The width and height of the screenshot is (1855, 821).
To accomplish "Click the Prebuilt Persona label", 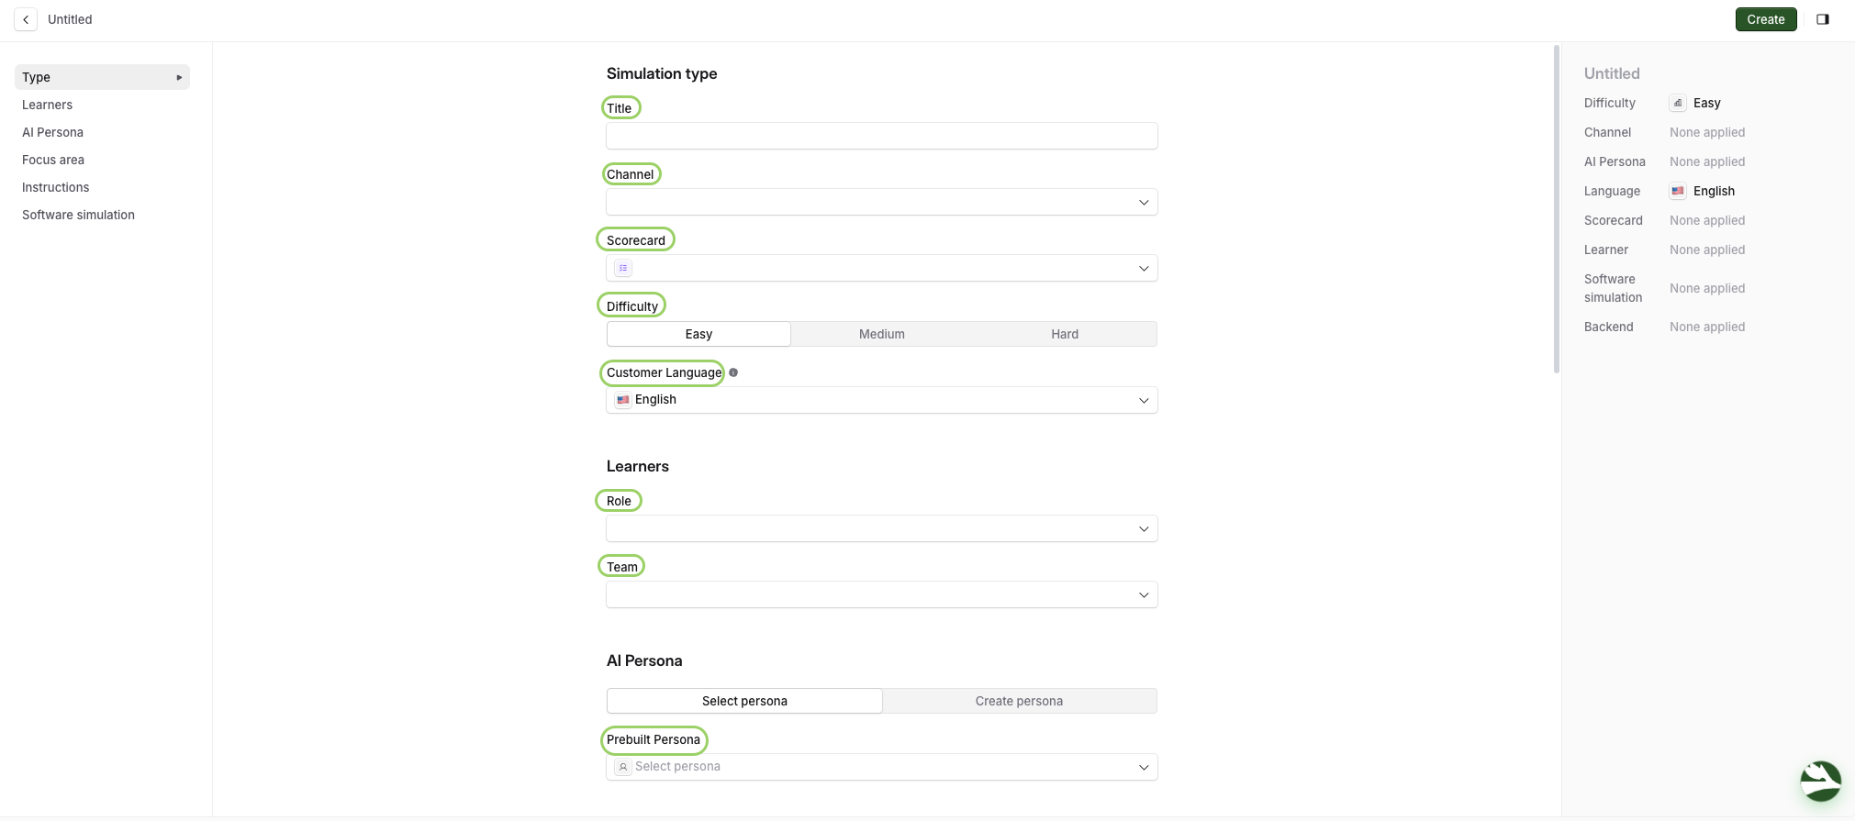I will pos(654,739).
